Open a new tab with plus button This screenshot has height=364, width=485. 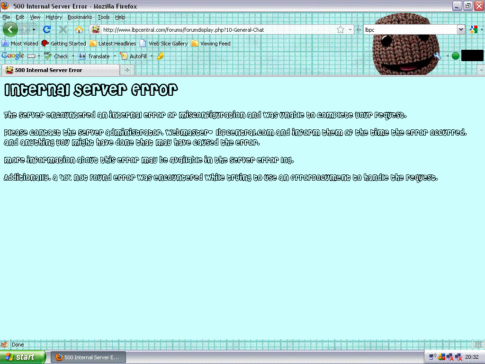coord(127,70)
